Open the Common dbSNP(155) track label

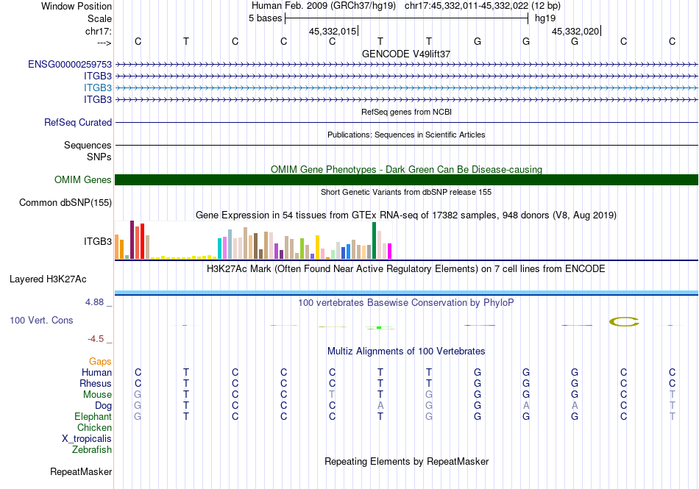65,203
